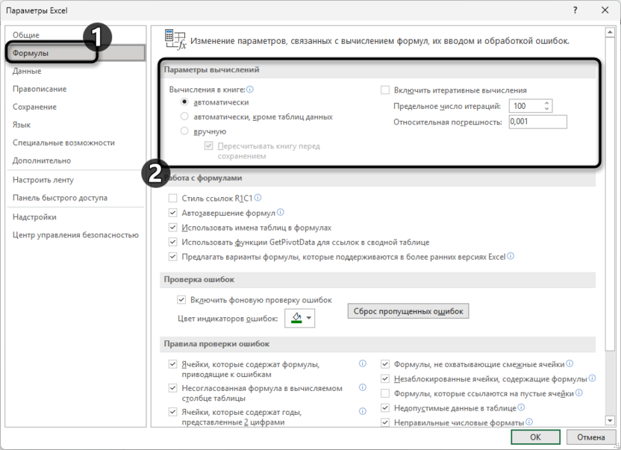Click the vertical scrollbar thumb
The image size is (621, 450).
pyautogui.click(x=610, y=194)
